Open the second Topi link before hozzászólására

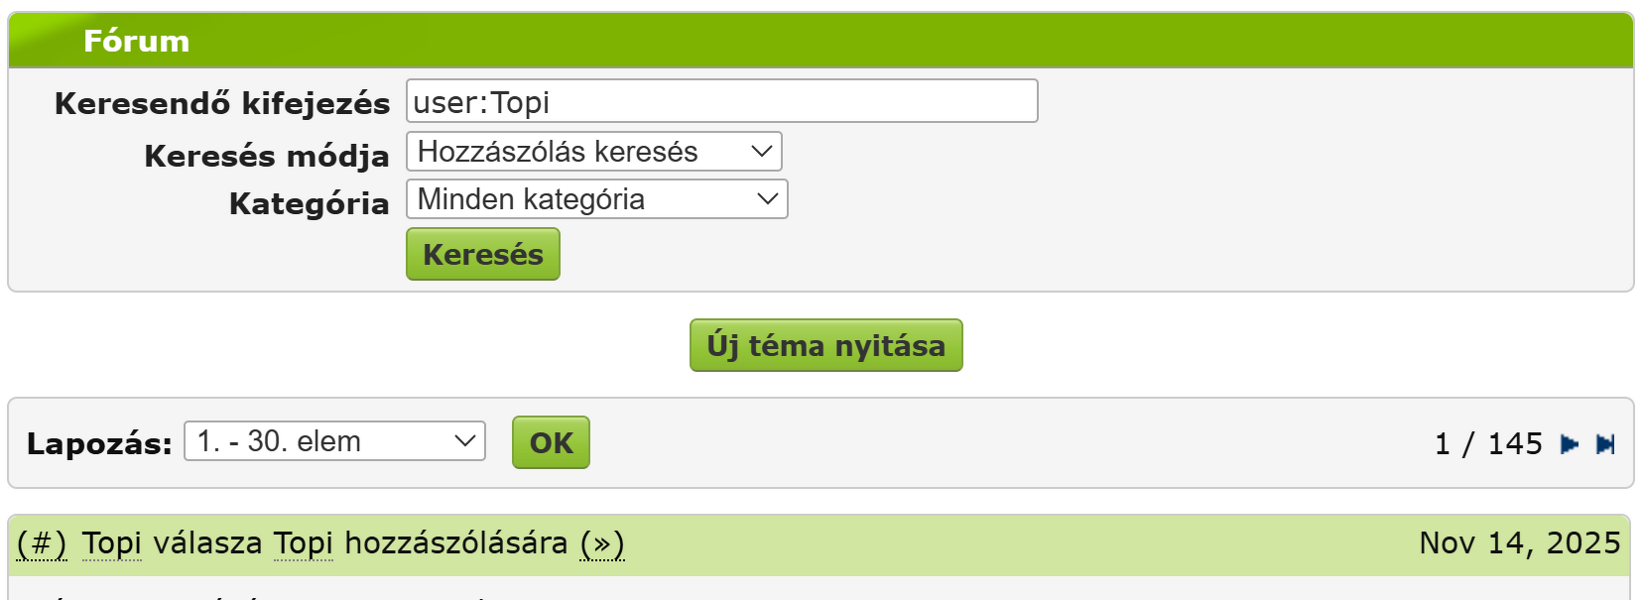(303, 543)
